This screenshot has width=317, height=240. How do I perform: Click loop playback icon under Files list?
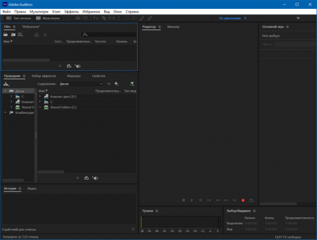[x=69, y=66]
